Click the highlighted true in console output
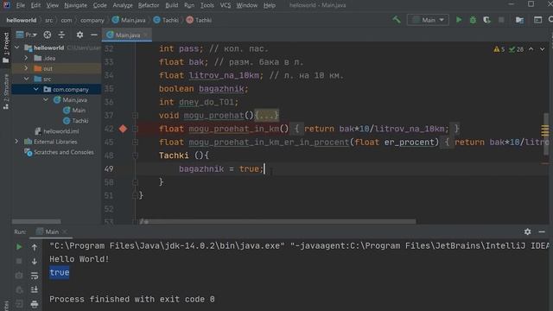This screenshot has height=311, width=553. coord(60,273)
